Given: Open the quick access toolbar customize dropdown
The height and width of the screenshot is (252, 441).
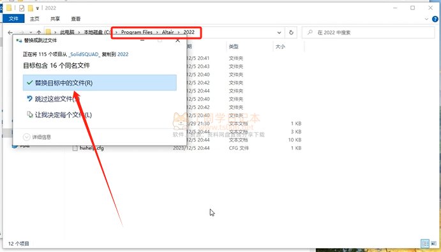Looking at the screenshot, I should click(x=38, y=8).
